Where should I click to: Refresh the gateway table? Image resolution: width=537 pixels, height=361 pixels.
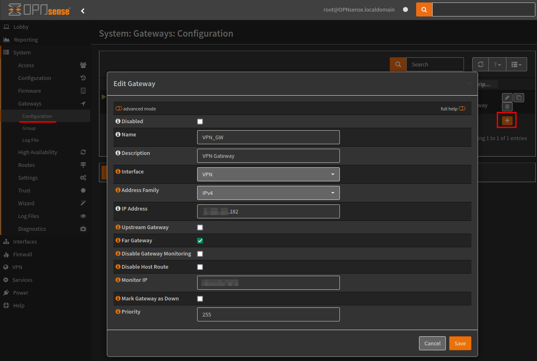tap(480, 64)
